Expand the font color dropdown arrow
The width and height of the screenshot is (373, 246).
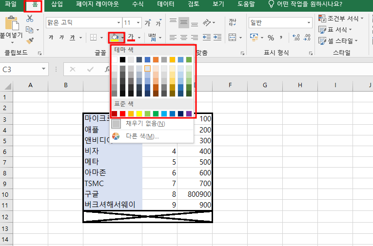(x=139, y=38)
